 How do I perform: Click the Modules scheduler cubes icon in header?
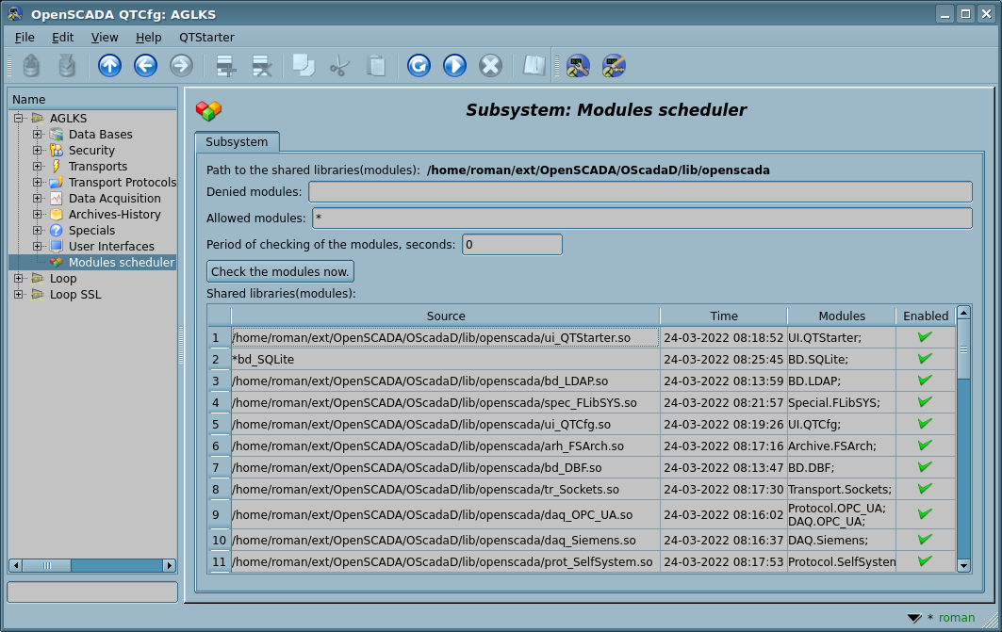pos(208,110)
